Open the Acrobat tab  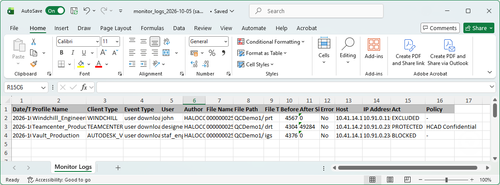click(306, 28)
